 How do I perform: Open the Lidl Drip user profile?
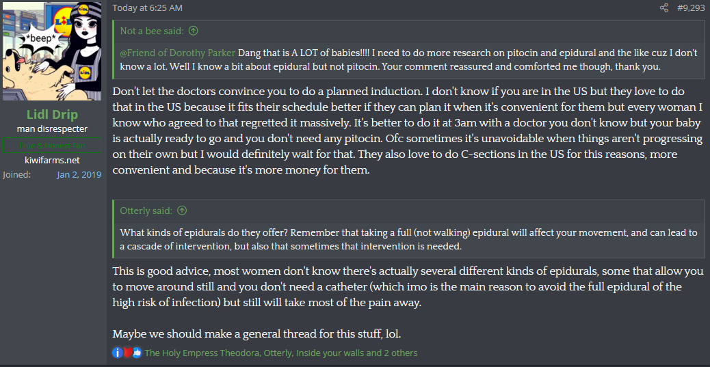51,114
